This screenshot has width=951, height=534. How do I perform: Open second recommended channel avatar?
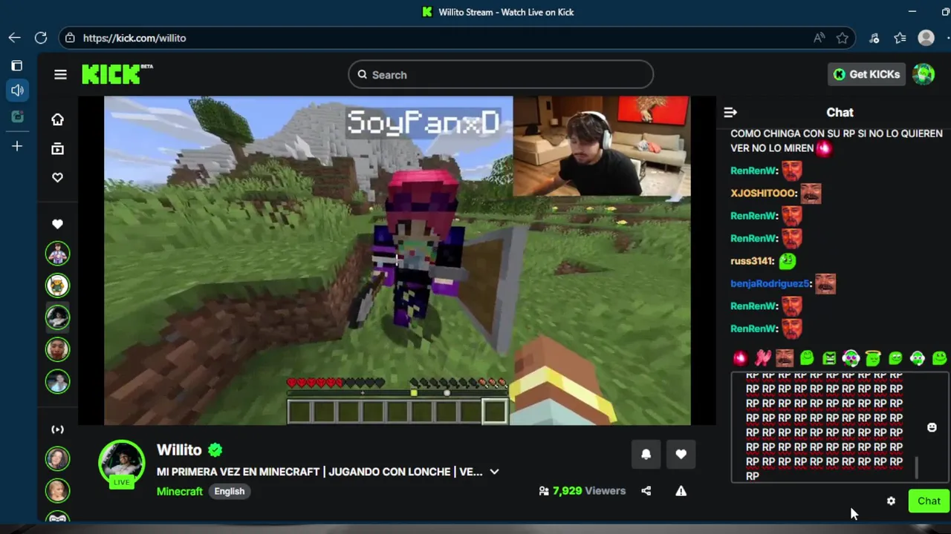coord(57,491)
